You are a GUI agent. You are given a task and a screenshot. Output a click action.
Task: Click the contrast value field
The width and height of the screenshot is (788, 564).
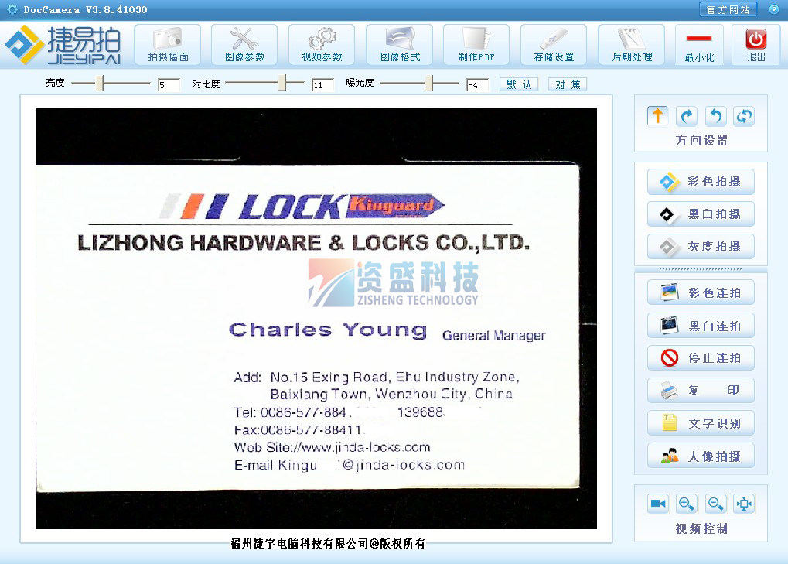click(x=322, y=84)
